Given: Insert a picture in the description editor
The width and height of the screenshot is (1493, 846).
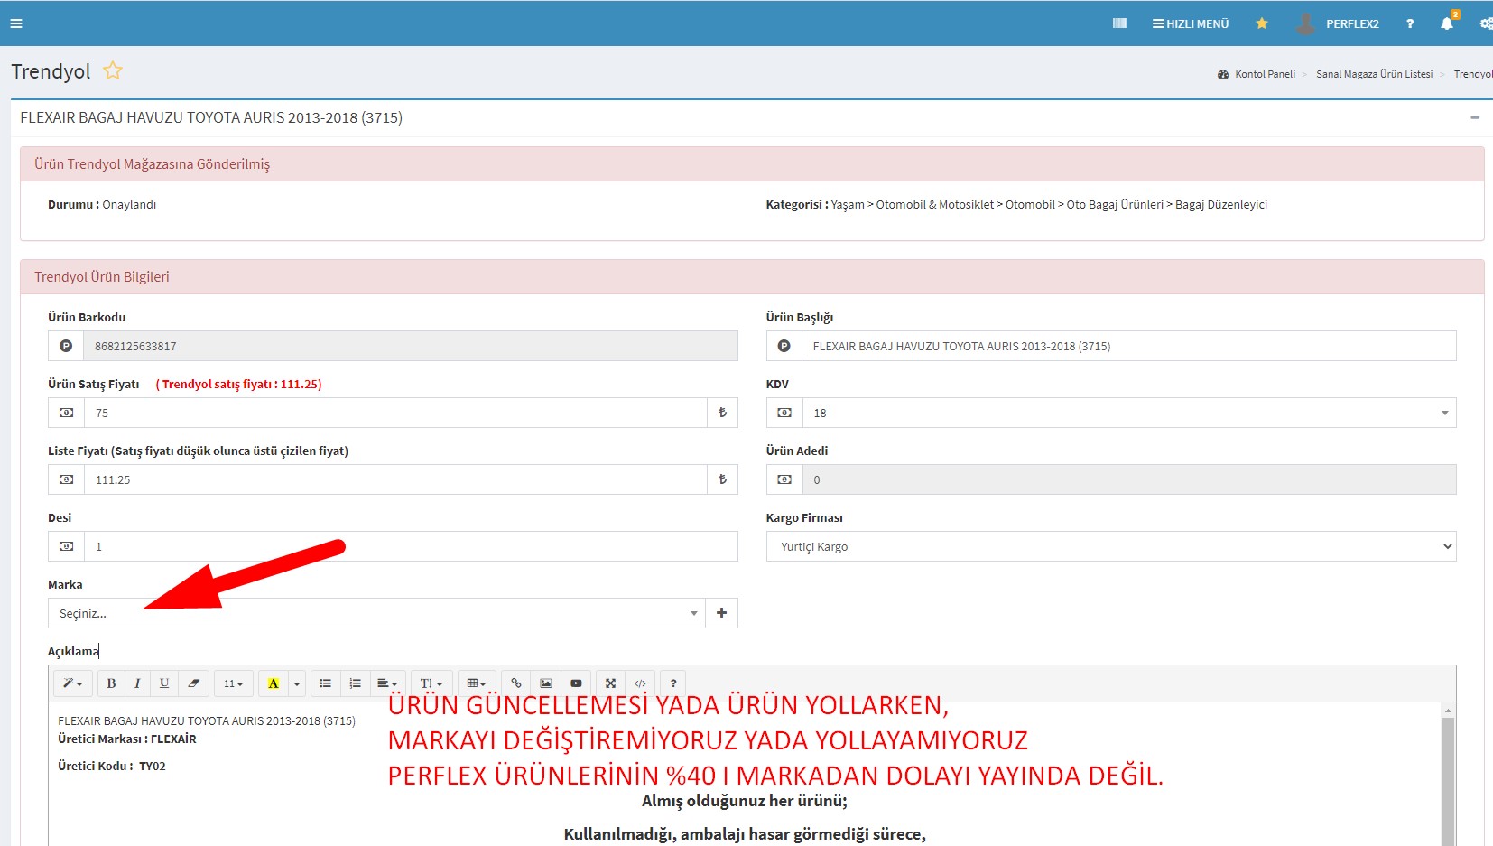Looking at the screenshot, I should point(546,683).
